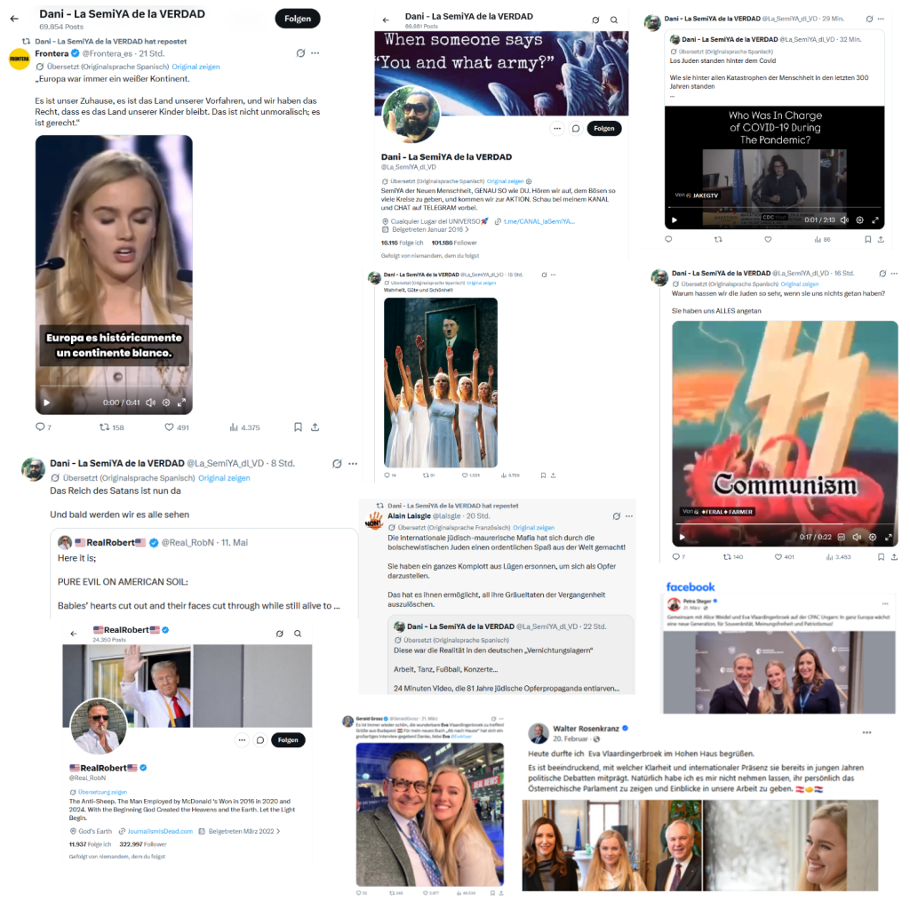Expand Beigetreten Januar 2016 chevron

[x=467, y=229]
